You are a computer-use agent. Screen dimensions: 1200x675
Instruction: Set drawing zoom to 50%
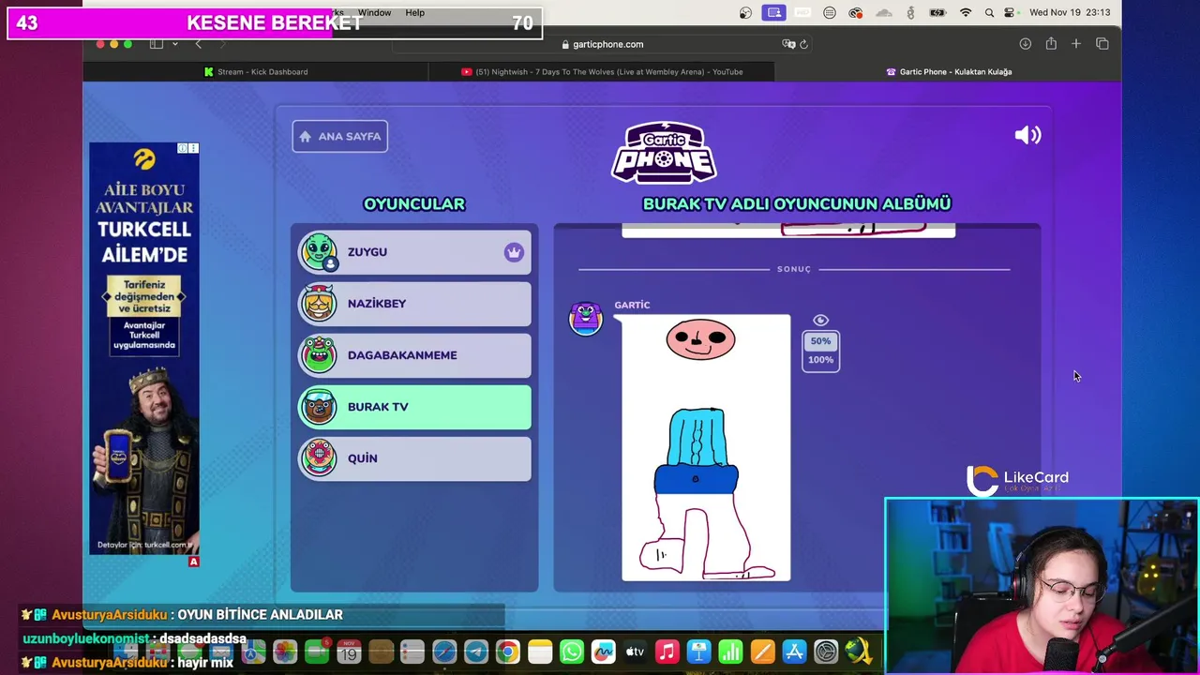tap(820, 341)
